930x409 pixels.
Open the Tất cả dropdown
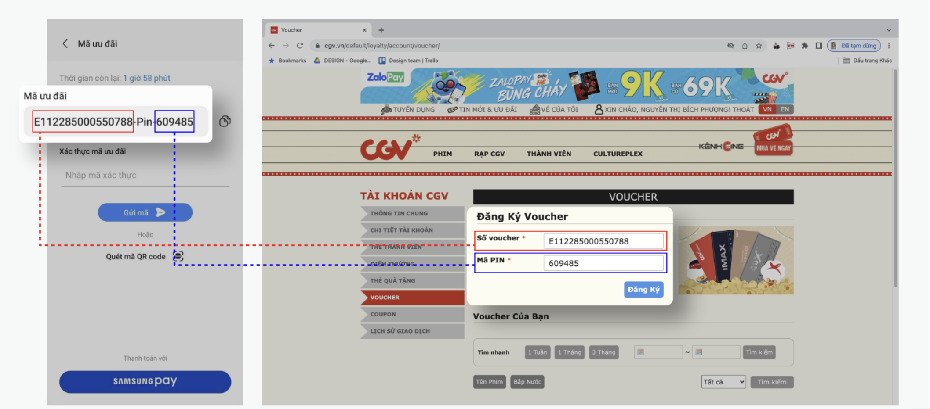(x=723, y=382)
